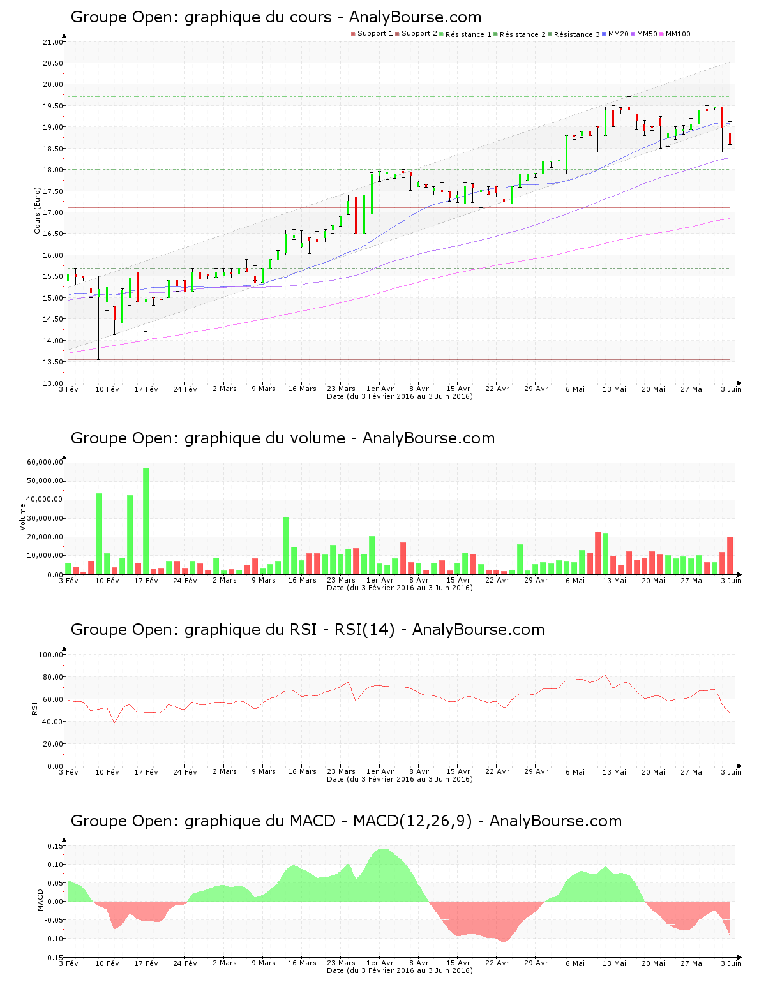Click the Support 2 legend entry

click(416, 34)
